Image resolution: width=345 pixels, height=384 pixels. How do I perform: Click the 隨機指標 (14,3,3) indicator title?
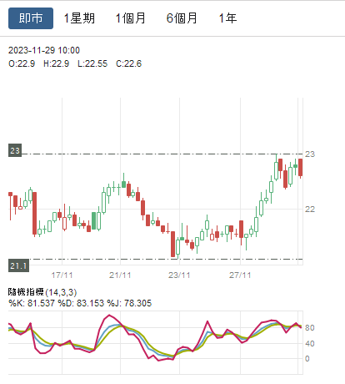point(42,292)
